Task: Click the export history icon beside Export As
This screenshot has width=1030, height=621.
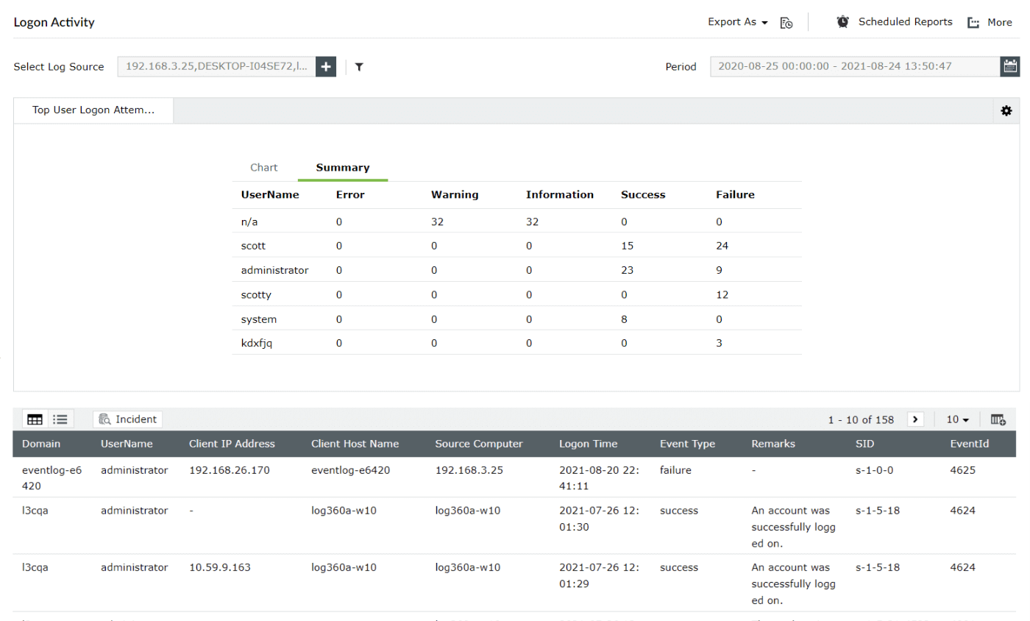Action: click(786, 23)
